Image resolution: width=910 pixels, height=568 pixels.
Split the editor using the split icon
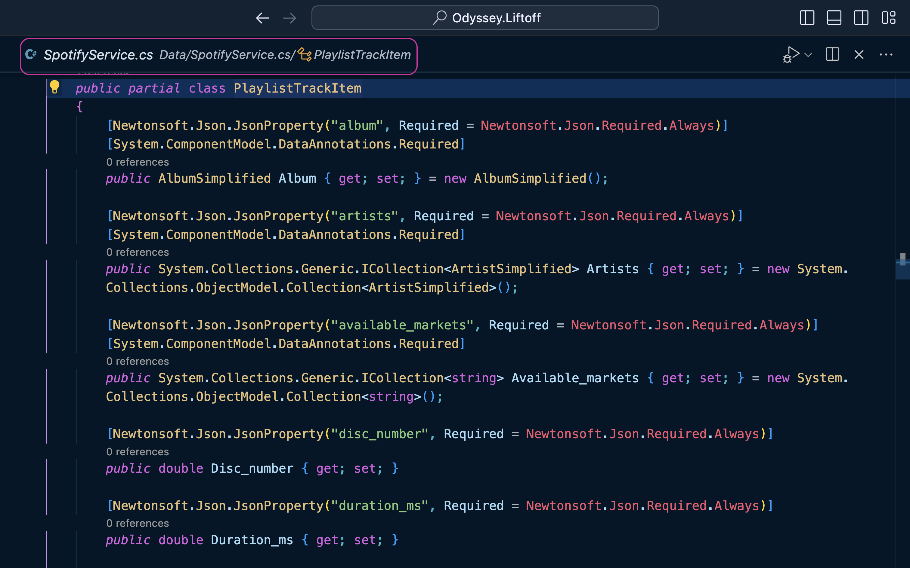pyautogui.click(x=832, y=54)
